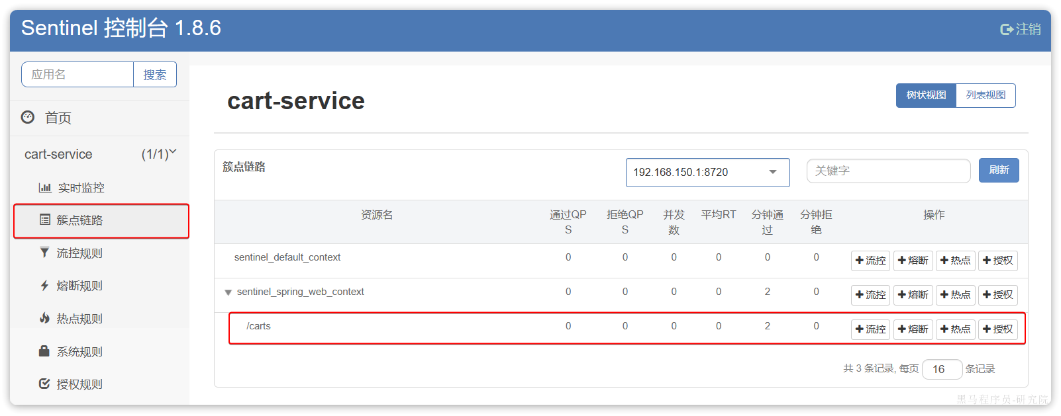Click the checkmark icon for 授权规则
This screenshot has width=1061, height=416.
[x=44, y=384]
